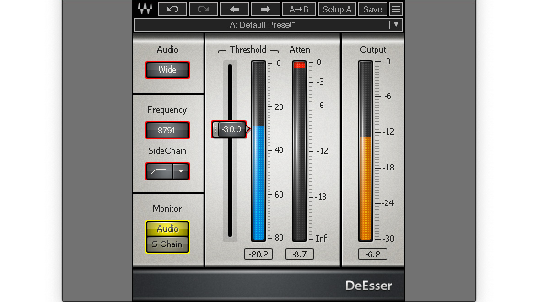Image resolution: width=538 pixels, height=302 pixels.
Task: Go to previous preset with left arrow
Action: [235, 9]
